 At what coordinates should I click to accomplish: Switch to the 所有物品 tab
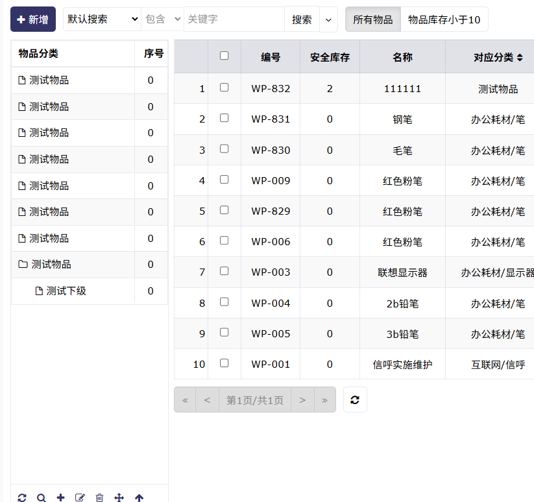[x=372, y=19]
